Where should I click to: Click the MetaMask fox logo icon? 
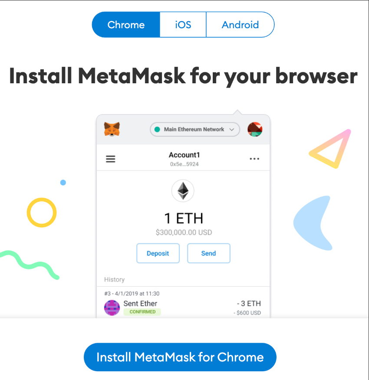[x=112, y=129]
